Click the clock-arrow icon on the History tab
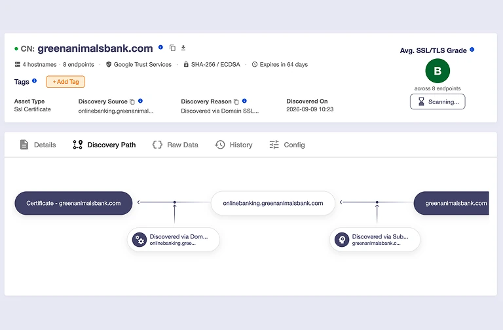The height and width of the screenshot is (330, 503). (x=220, y=145)
